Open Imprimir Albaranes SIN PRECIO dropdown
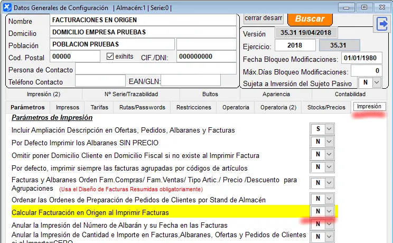The image size is (393, 243). (x=329, y=143)
